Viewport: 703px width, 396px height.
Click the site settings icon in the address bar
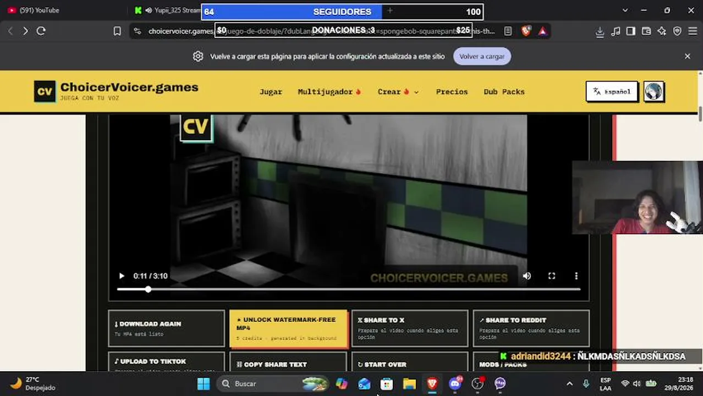click(x=138, y=31)
